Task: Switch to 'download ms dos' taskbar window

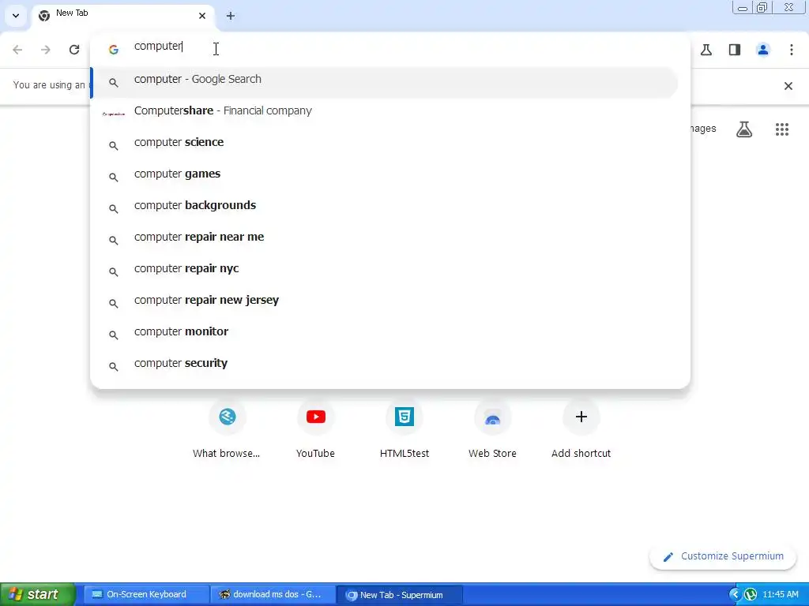Action: tap(273, 595)
